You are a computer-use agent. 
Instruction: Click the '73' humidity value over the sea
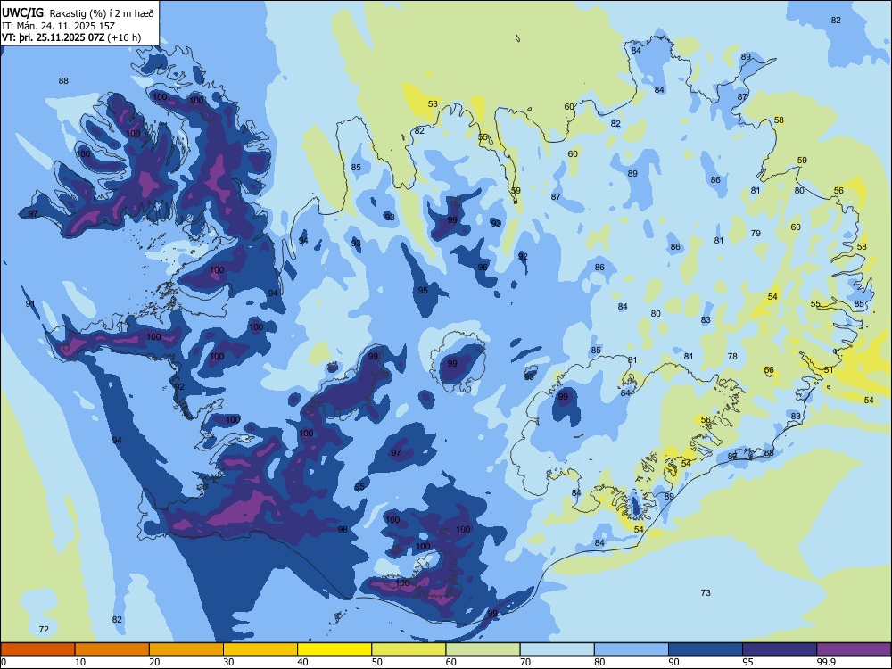(706, 593)
